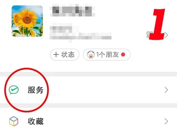Tap the red notification dot
The height and width of the screenshot is (134, 177).
[x=123, y=55]
